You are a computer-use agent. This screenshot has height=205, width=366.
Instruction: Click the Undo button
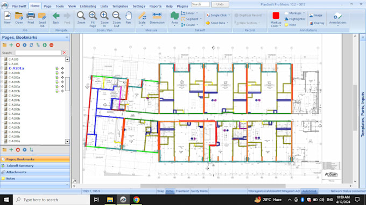pyautogui.click(x=220, y=4)
